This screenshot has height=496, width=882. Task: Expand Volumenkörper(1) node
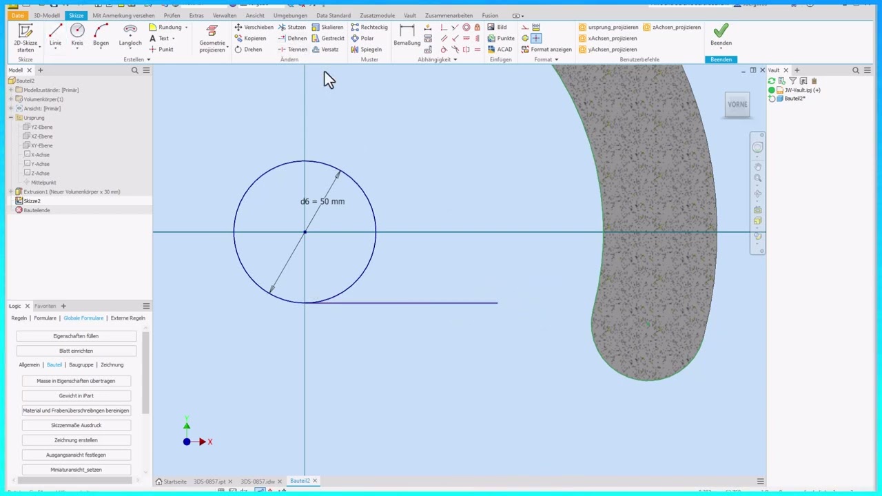click(12, 99)
